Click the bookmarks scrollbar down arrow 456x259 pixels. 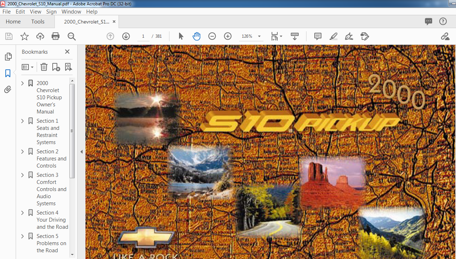tap(72, 254)
